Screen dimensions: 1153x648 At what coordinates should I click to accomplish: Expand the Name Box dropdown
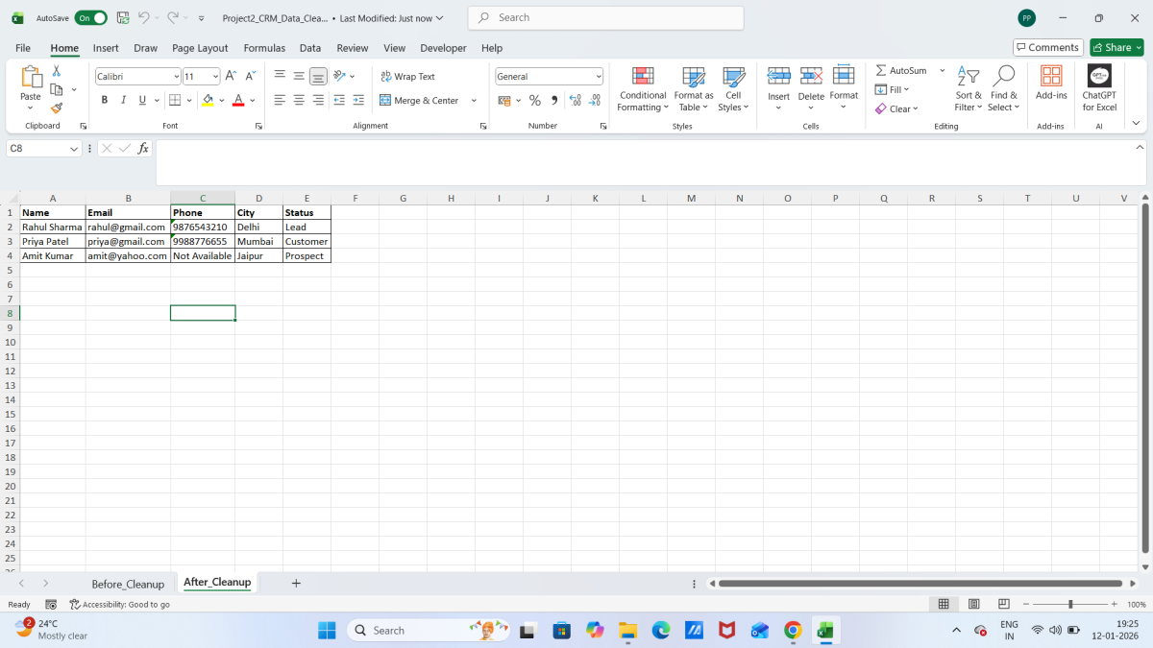[75, 149]
